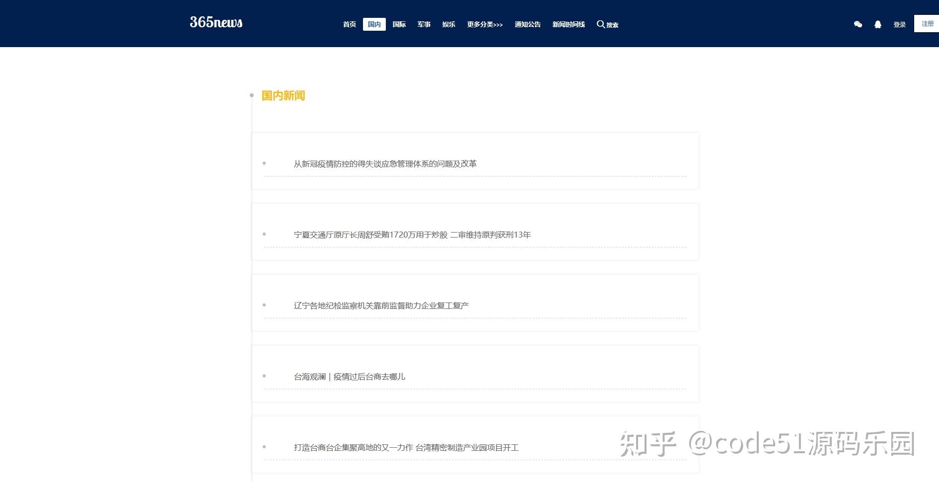Viewport: 939px width, 482px height.
Task: Open the 娱乐 section
Action: point(448,24)
